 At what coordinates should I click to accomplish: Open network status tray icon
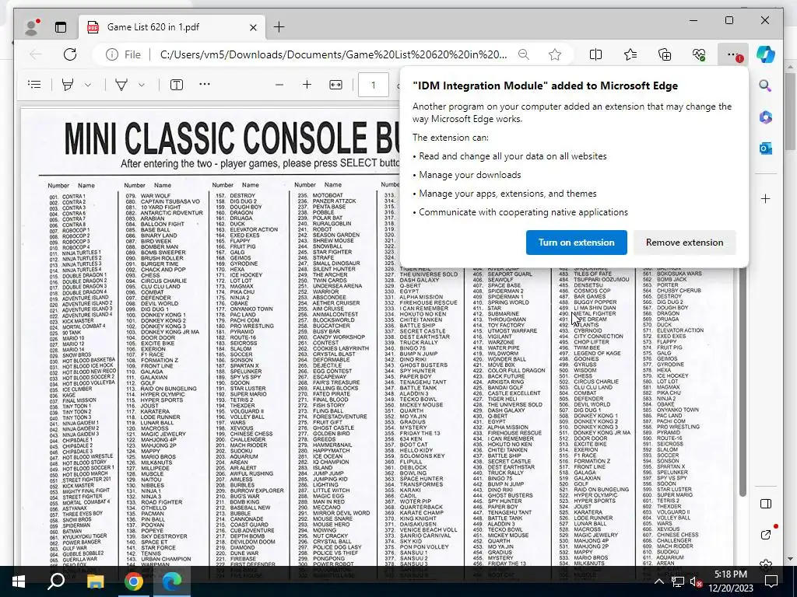coord(678,581)
